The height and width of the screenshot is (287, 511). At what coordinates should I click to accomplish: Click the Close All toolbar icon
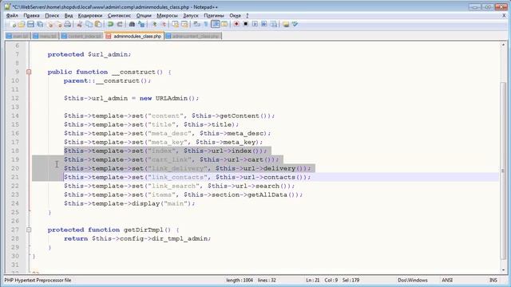[x=58, y=25]
